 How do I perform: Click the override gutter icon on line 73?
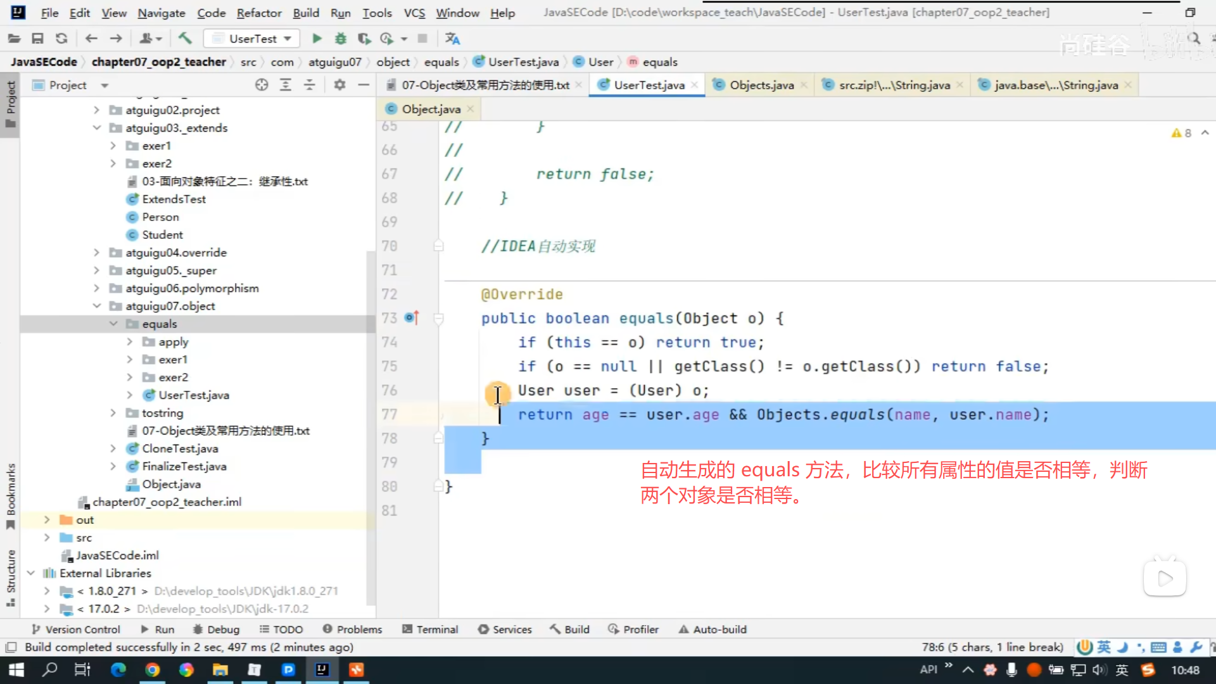click(x=412, y=318)
